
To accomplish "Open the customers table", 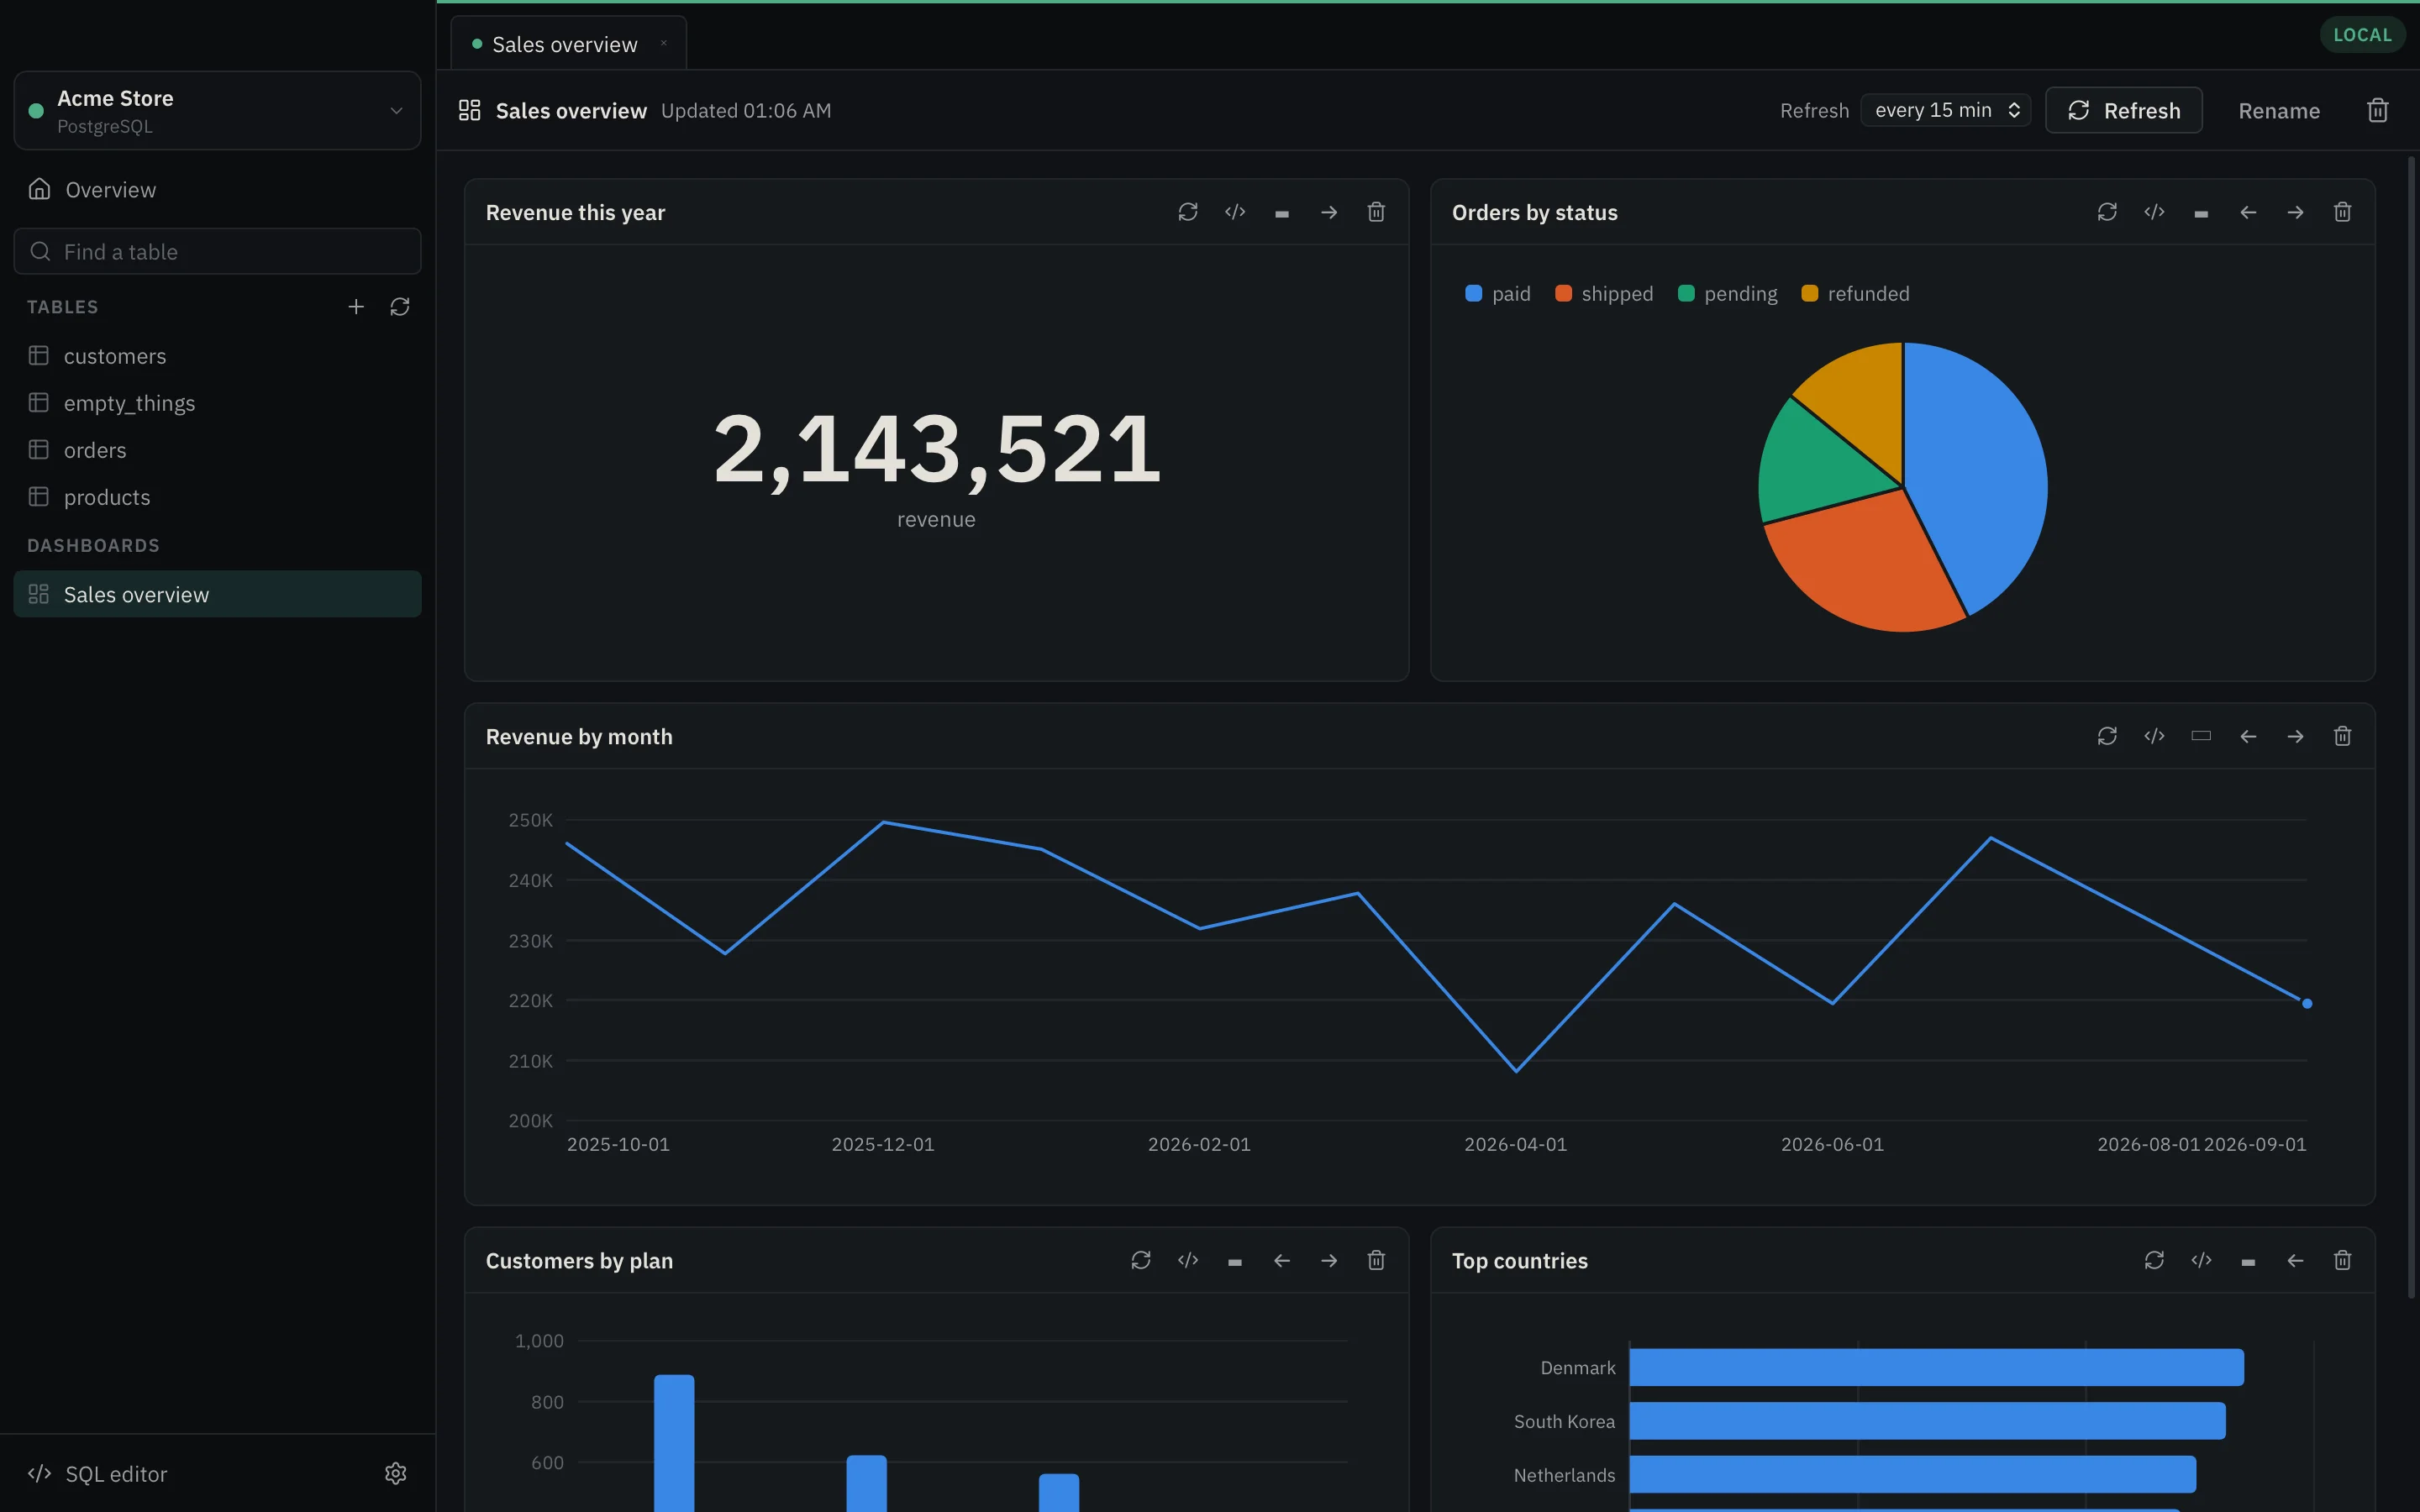I will 217,356.
